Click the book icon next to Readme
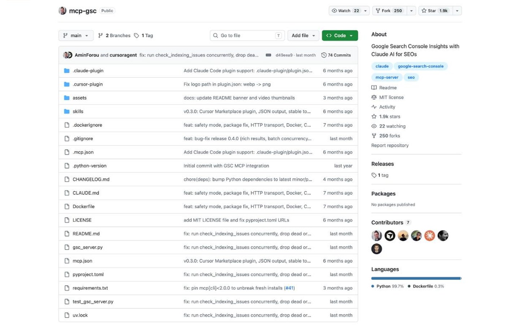This screenshot has height=325, width=520. point(374,88)
